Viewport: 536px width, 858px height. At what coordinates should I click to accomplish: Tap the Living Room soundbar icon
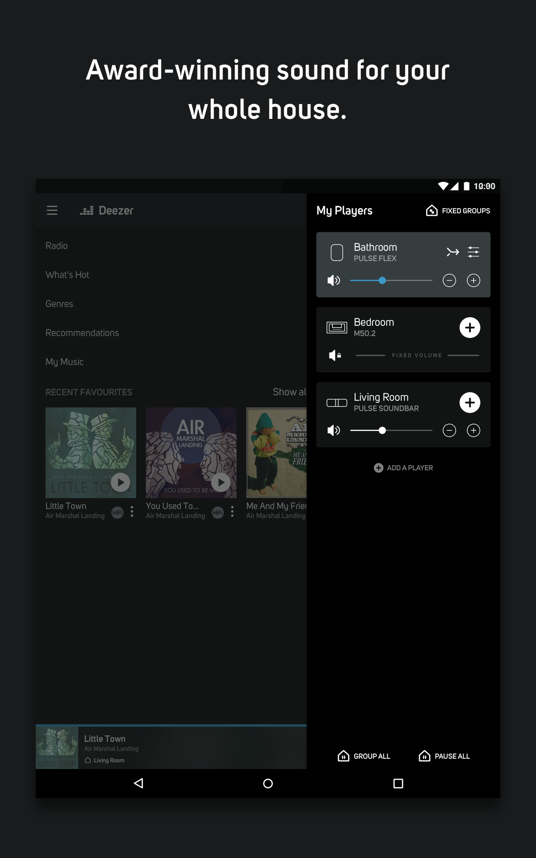click(x=337, y=403)
